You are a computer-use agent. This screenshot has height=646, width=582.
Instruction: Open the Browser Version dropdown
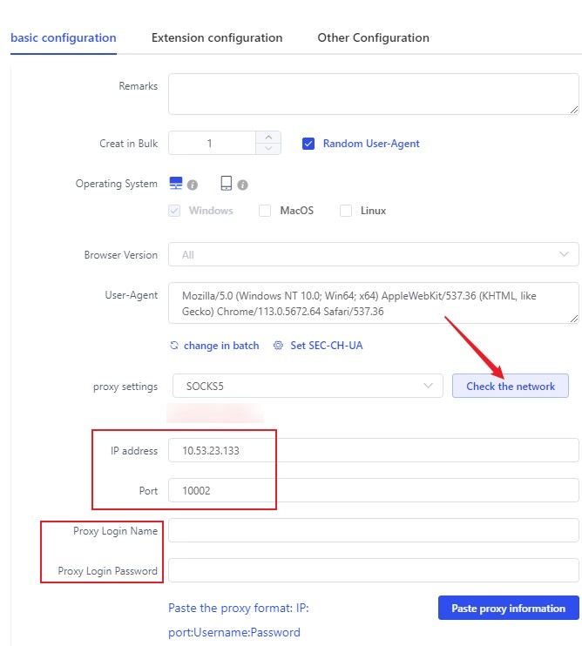coord(373,255)
